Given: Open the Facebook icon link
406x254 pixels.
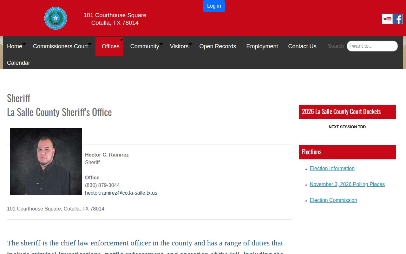Looking at the screenshot, I should tap(398, 19).
